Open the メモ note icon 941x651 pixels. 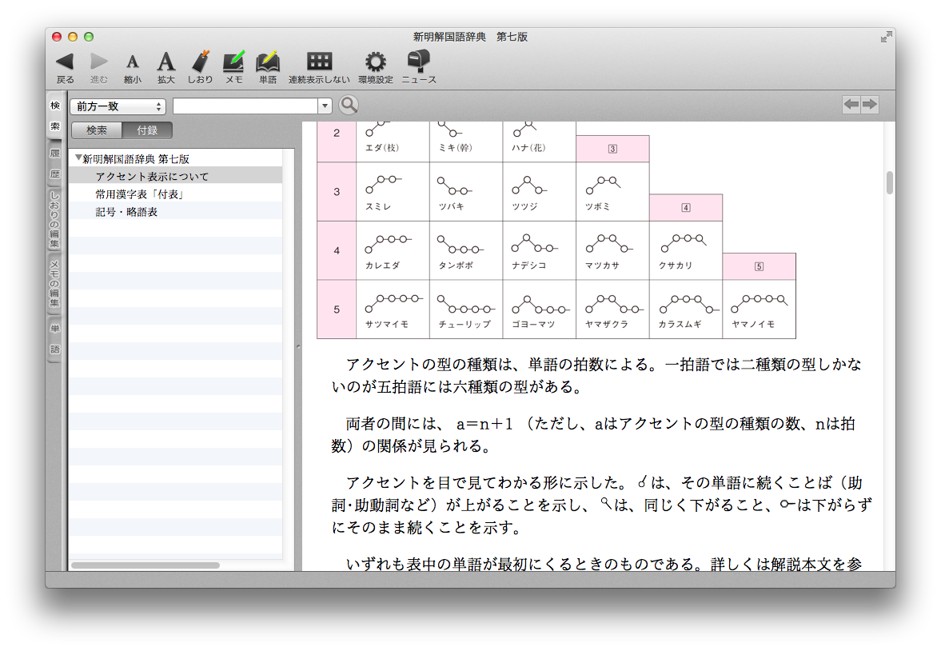[233, 62]
